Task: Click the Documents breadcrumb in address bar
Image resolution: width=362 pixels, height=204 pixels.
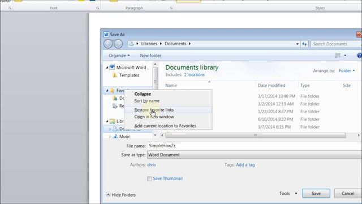Action: coord(175,44)
